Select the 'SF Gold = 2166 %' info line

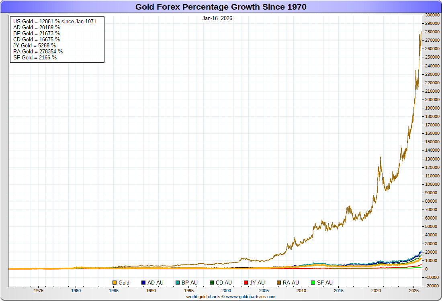35,57
